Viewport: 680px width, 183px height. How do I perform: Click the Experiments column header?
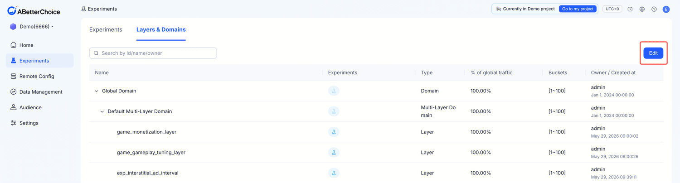(x=343, y=72)
